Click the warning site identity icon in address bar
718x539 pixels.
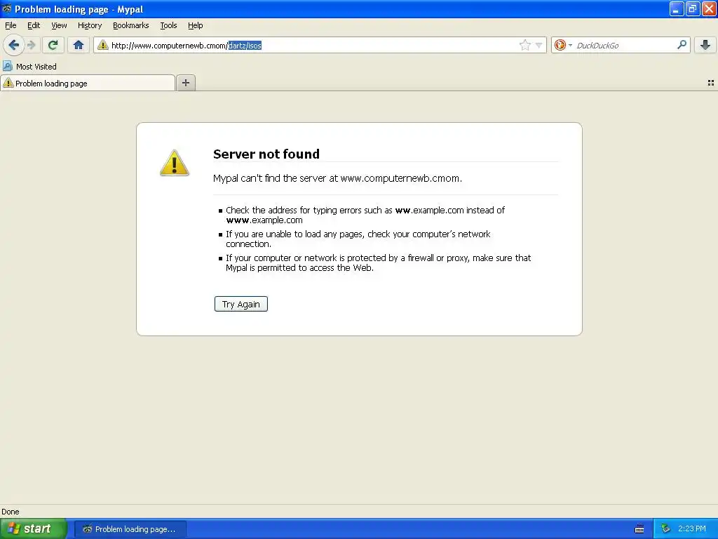[103, 45]
